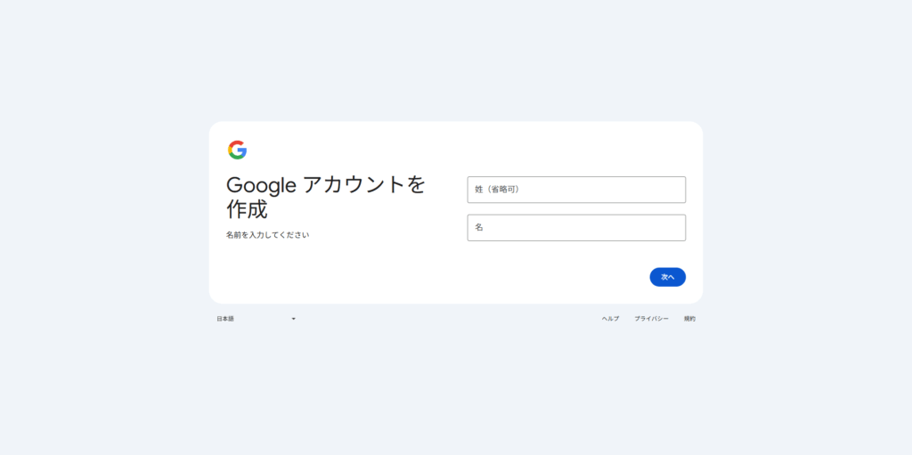Viewport: 912px width, 455px height.
Task: Open the 規約 terms link
Action: (x=689, y=319)
